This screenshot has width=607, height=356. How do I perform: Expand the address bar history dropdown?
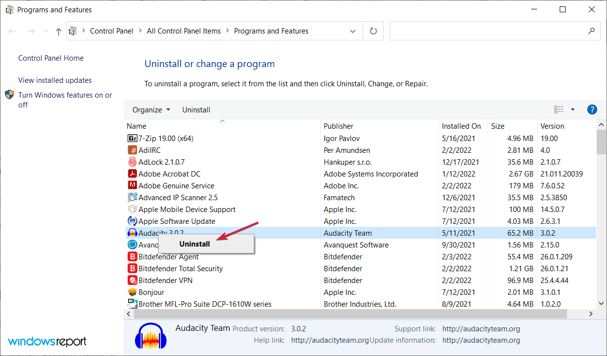pyautogui.click(x=353, y=31)
